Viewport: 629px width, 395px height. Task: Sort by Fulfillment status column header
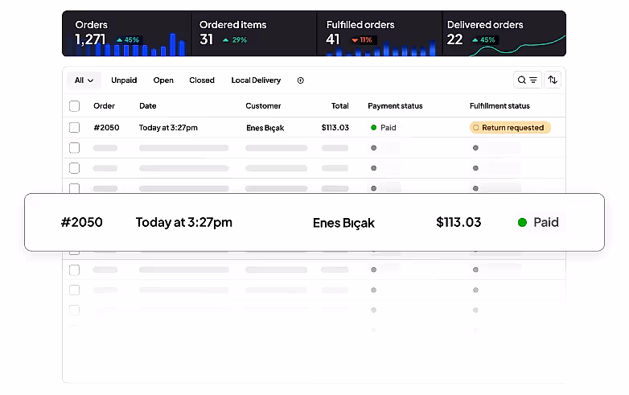499,105
